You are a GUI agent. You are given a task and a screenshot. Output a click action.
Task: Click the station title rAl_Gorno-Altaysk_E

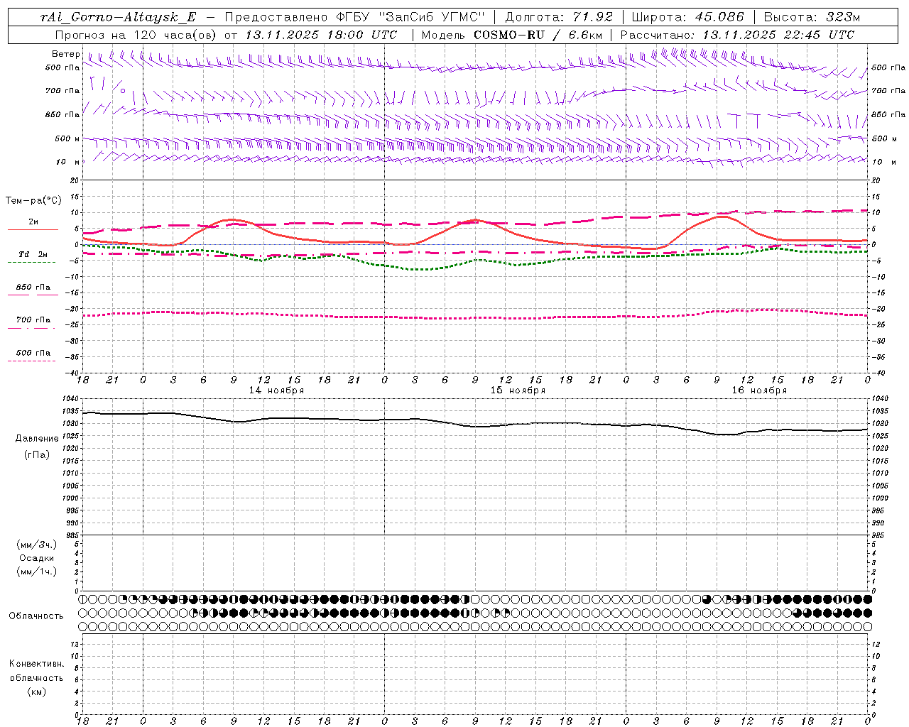(x=118, y=18)
